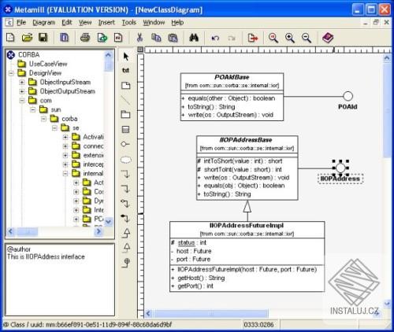Open the Help menu
The image size is (394, 332).
click(177, 23)
